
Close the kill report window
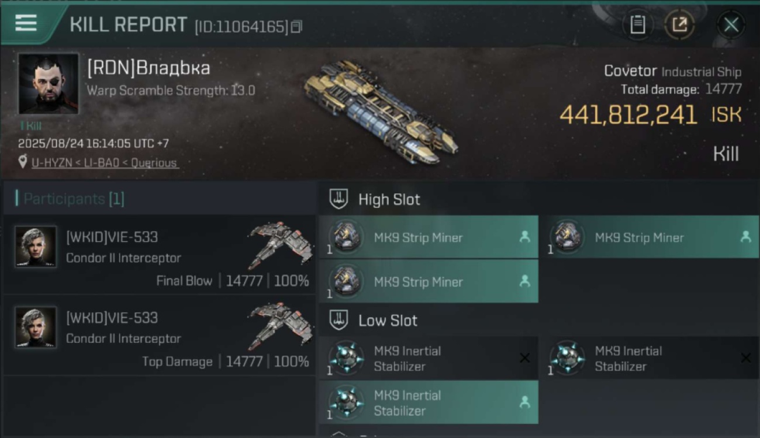(x=731, y=25)
